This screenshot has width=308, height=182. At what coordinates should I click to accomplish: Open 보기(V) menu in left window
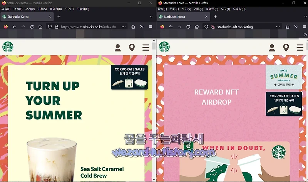(x=30, y=9)
